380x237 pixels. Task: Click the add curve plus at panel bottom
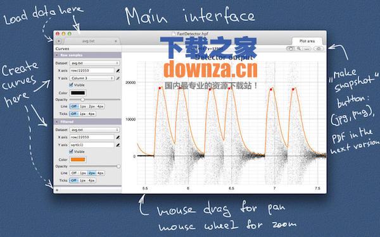coord(57,190)
